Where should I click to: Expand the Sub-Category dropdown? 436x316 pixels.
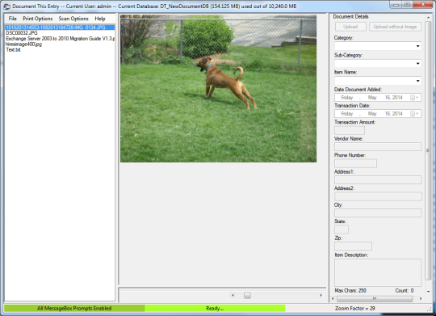point(417,64)
